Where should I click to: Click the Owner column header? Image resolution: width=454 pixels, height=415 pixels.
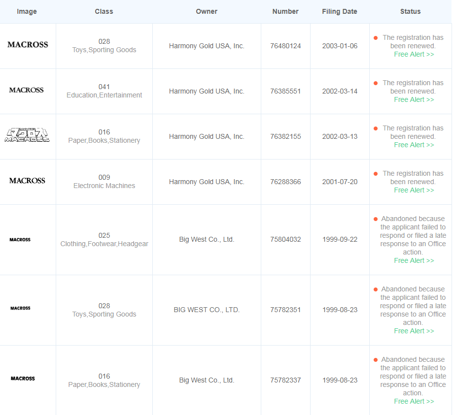(207, 11)
